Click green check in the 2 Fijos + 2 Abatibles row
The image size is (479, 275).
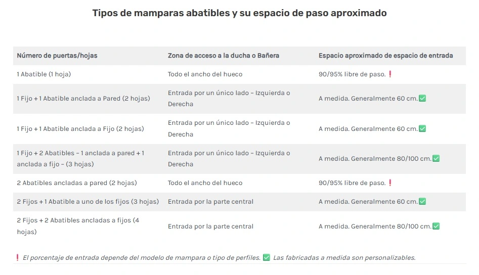(436, 226)
